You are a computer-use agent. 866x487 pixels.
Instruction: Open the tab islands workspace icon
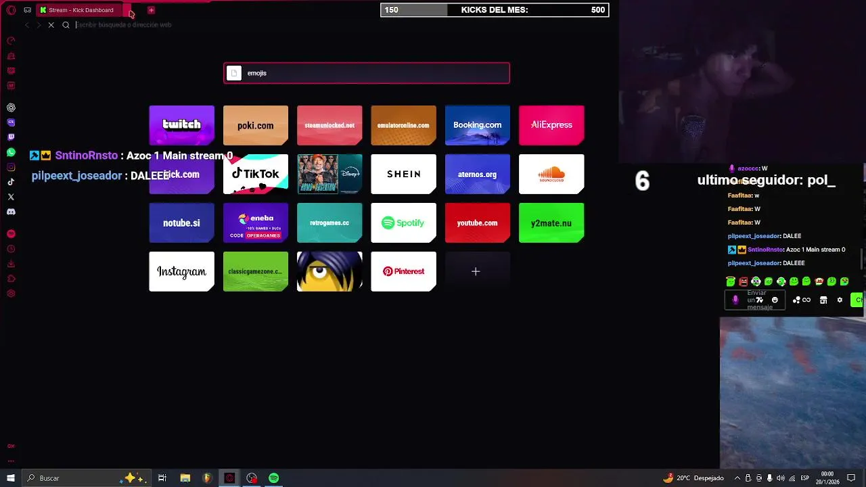pos(27,10)
